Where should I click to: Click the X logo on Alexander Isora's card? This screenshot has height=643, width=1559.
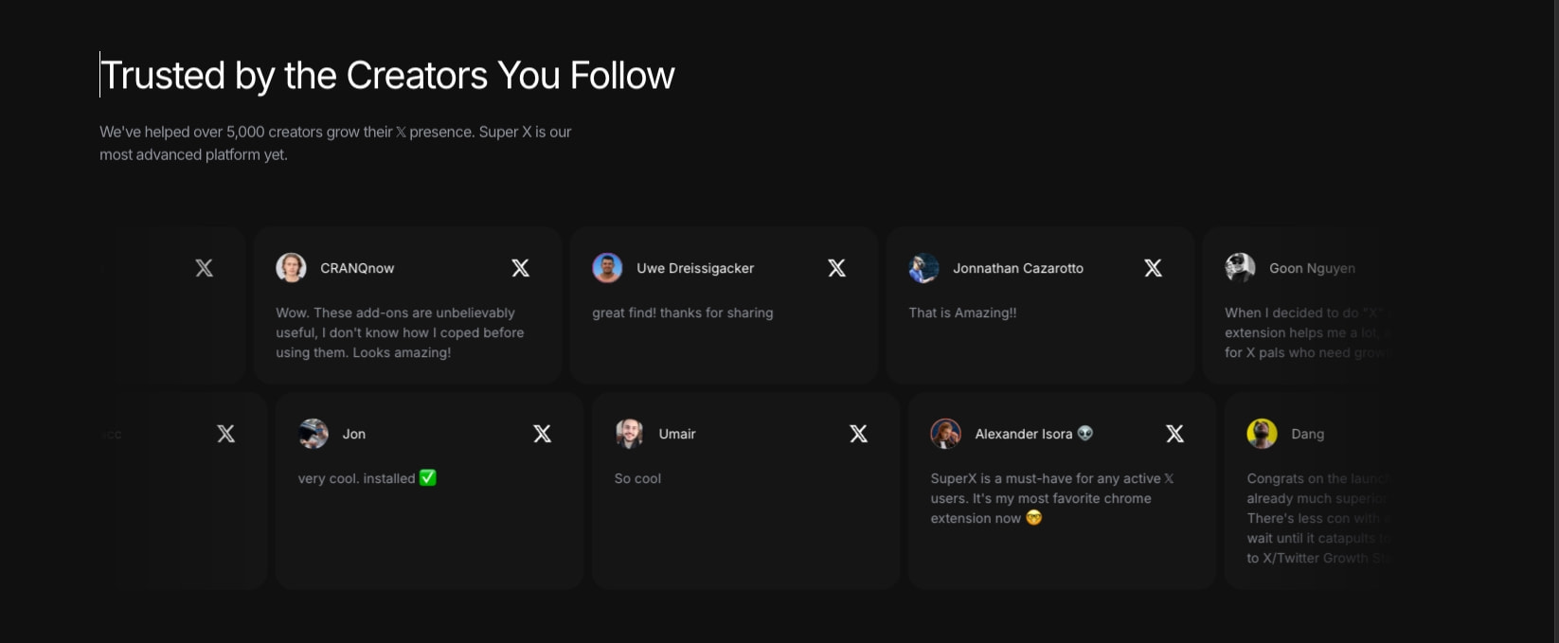1175,434
